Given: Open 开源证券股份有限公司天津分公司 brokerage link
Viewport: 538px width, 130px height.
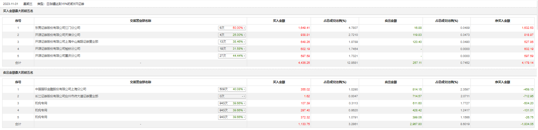Looking at the screenshot, I should pos(58,35).
